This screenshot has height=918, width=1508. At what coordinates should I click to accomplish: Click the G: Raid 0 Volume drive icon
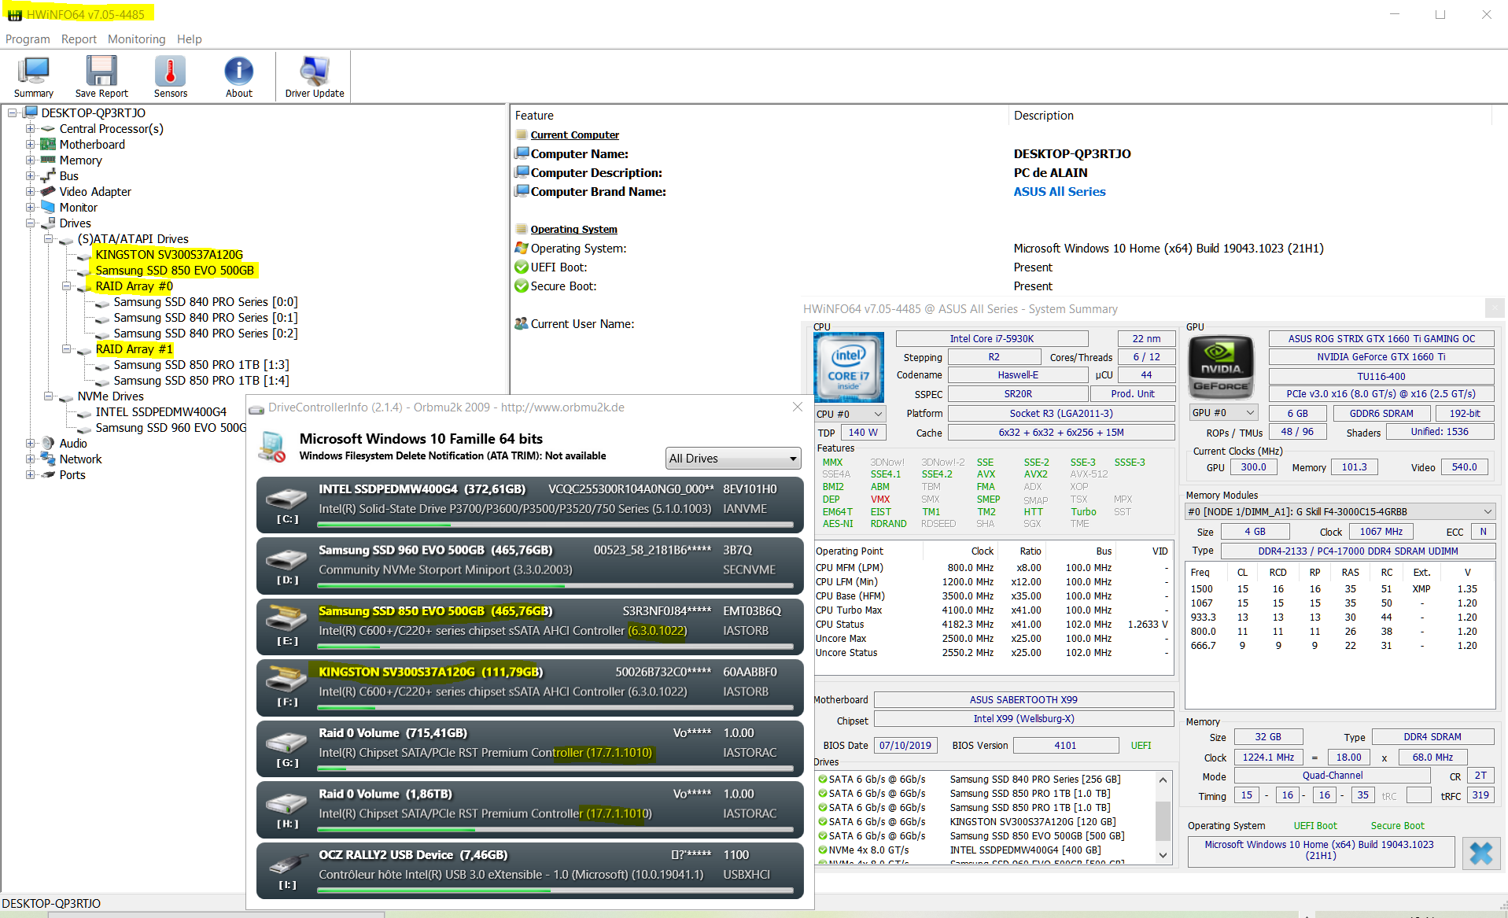point(286,743)
